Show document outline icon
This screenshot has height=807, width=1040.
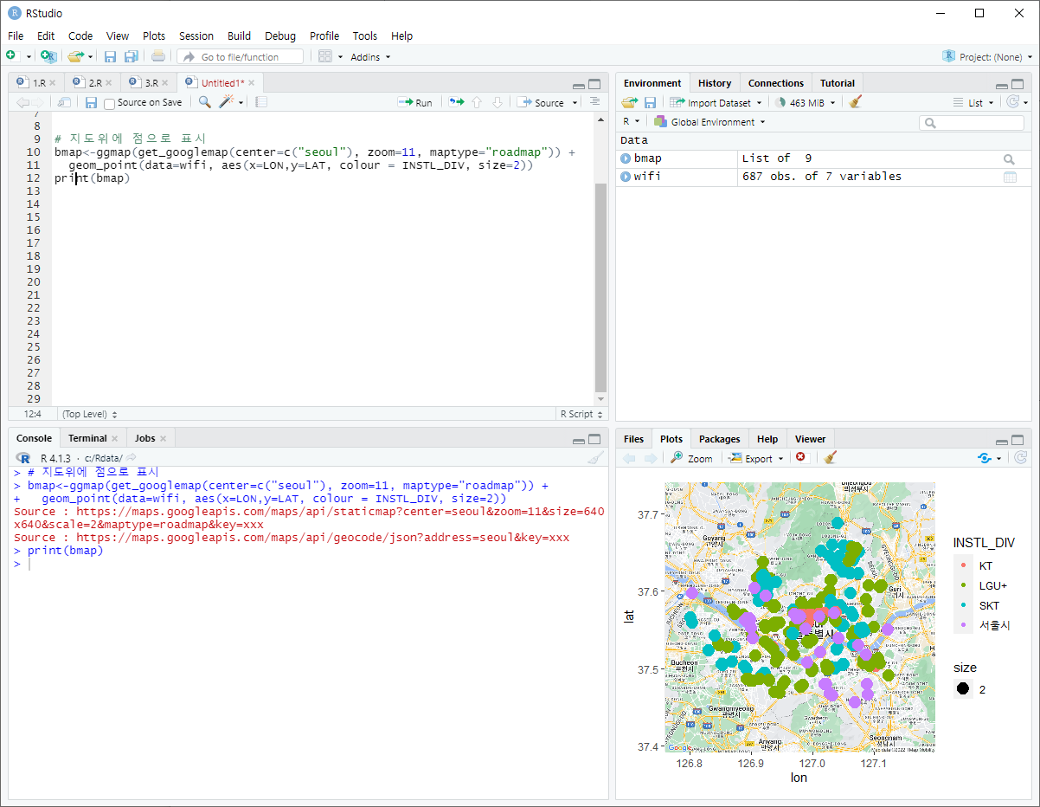coord(594,102)
